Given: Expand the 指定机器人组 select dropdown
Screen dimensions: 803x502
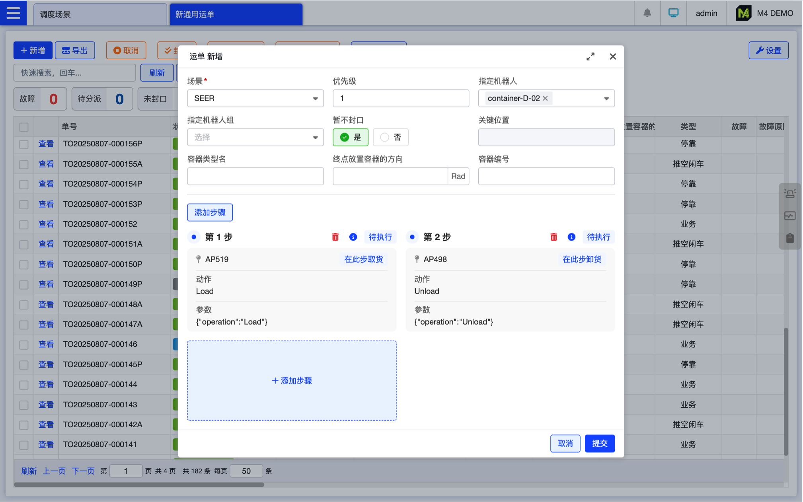Looking at the screenshot, I should [x=255, y=137].
